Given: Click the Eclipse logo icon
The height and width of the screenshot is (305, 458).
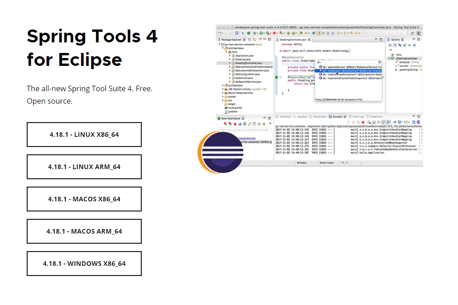Looking at the screenshot, I should [x=220, y=152].
